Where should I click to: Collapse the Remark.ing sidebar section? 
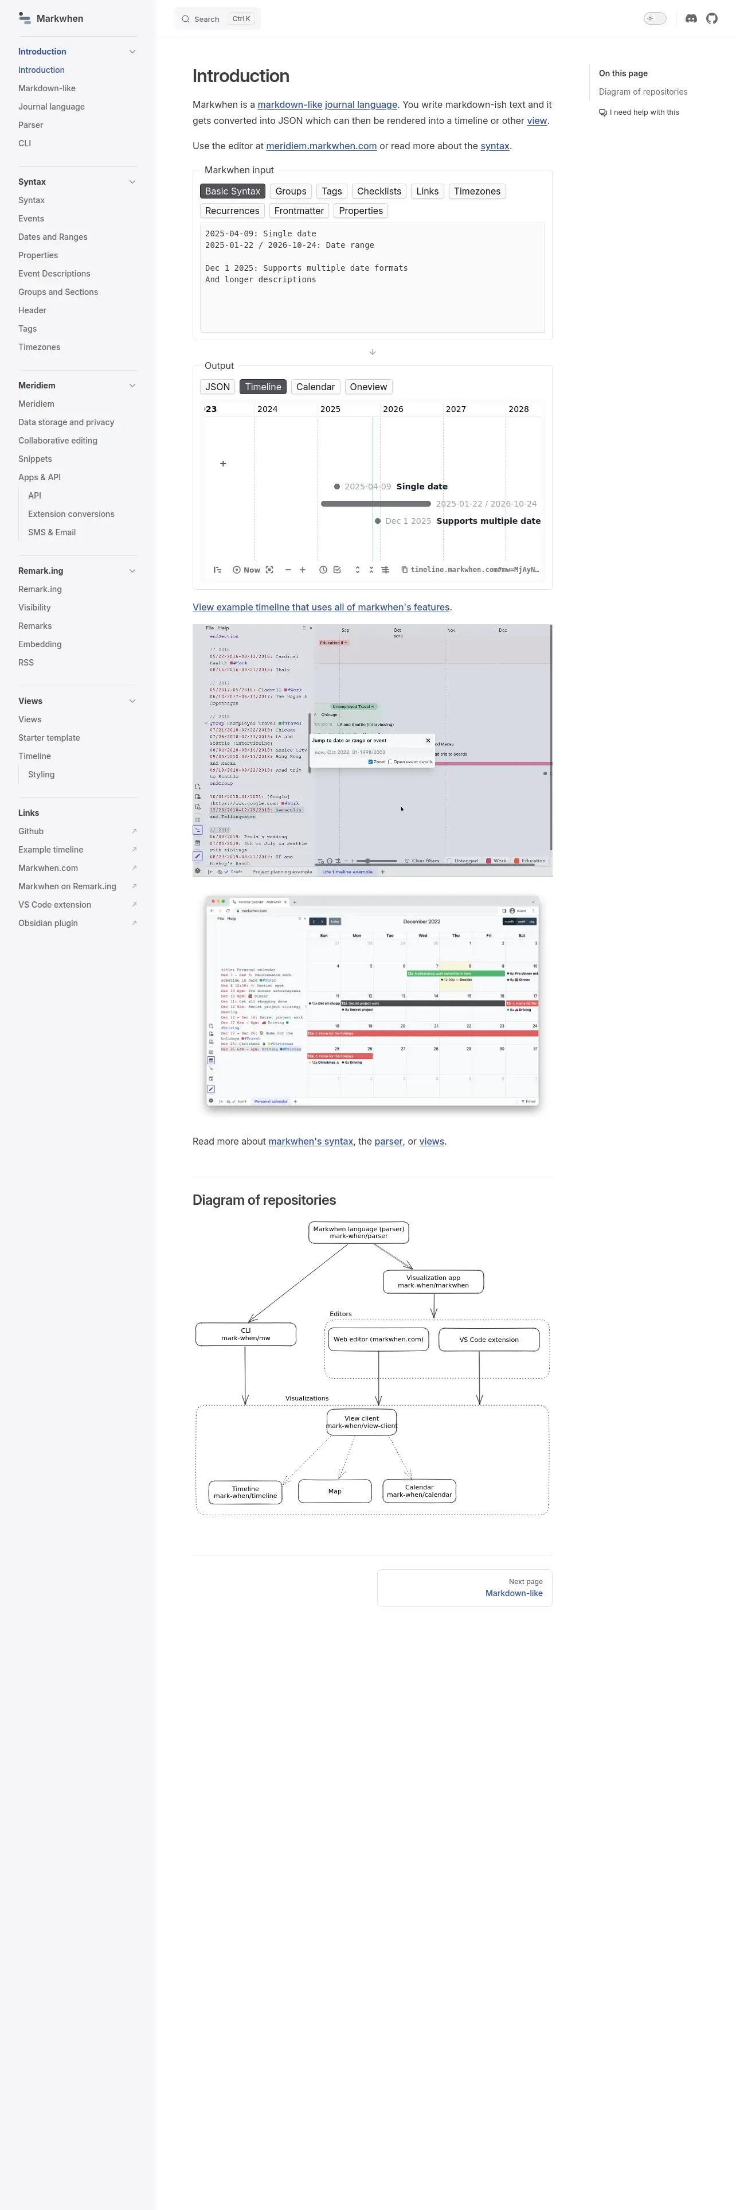[x=132, y=570]
